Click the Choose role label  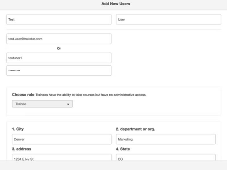click(x=23, y=95)
